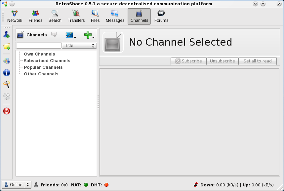Click the small TV icon beside Channels title
This screenshot has height=191, width=284.
[x=20, y=35]
